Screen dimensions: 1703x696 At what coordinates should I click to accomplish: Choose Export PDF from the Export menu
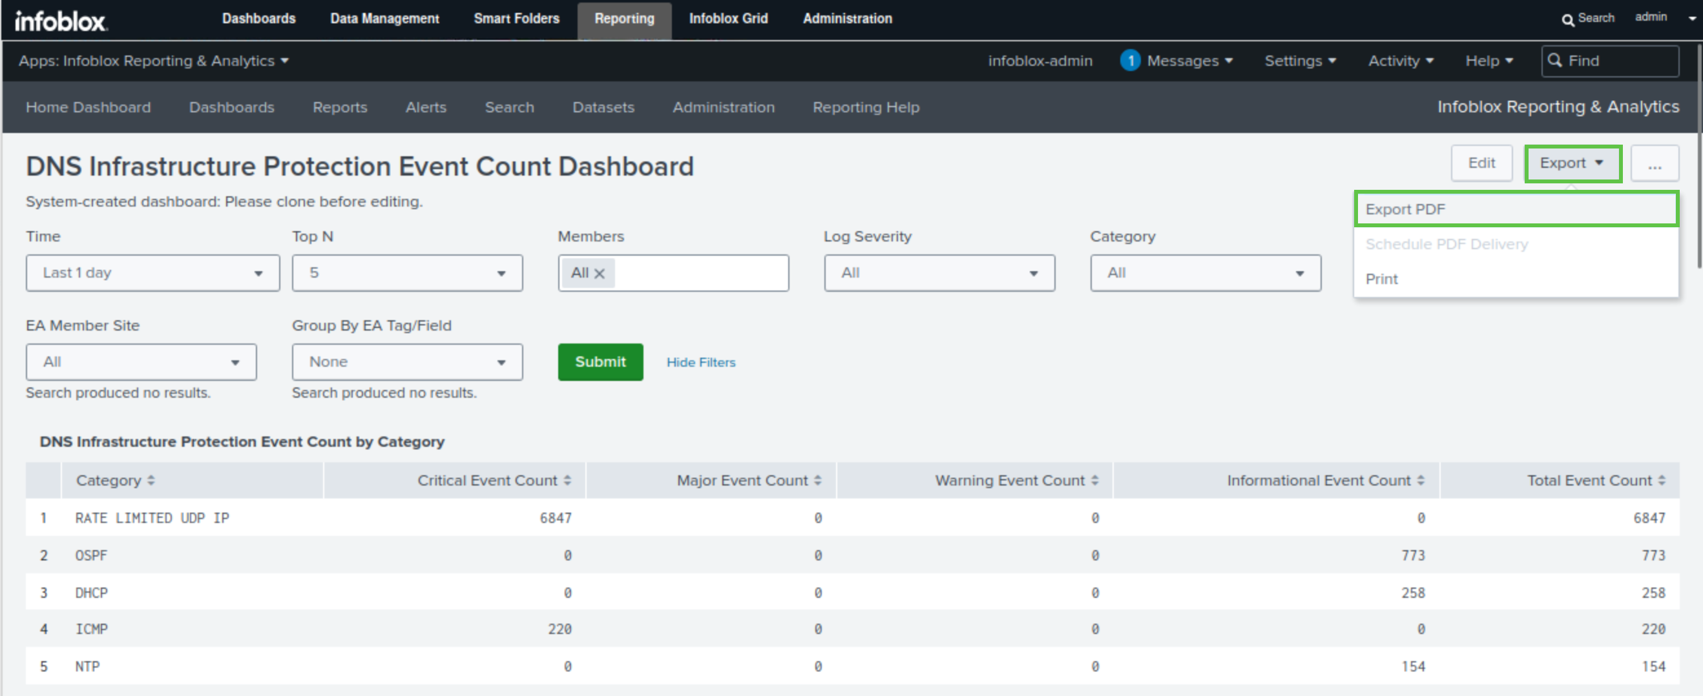tap(1516, 210)
